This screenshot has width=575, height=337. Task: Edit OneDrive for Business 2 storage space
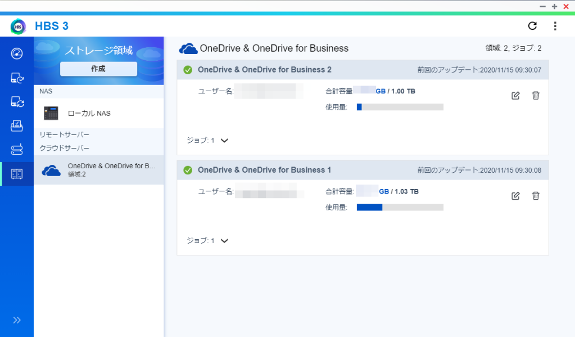point(515,96)
